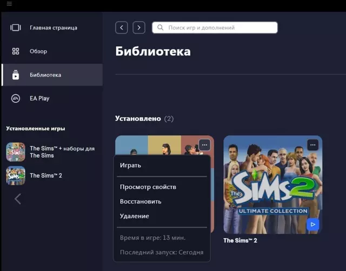Select Удаление from the context menu
Image resolution: width=346 pixels, height=271 pixels.
point(162,216)
